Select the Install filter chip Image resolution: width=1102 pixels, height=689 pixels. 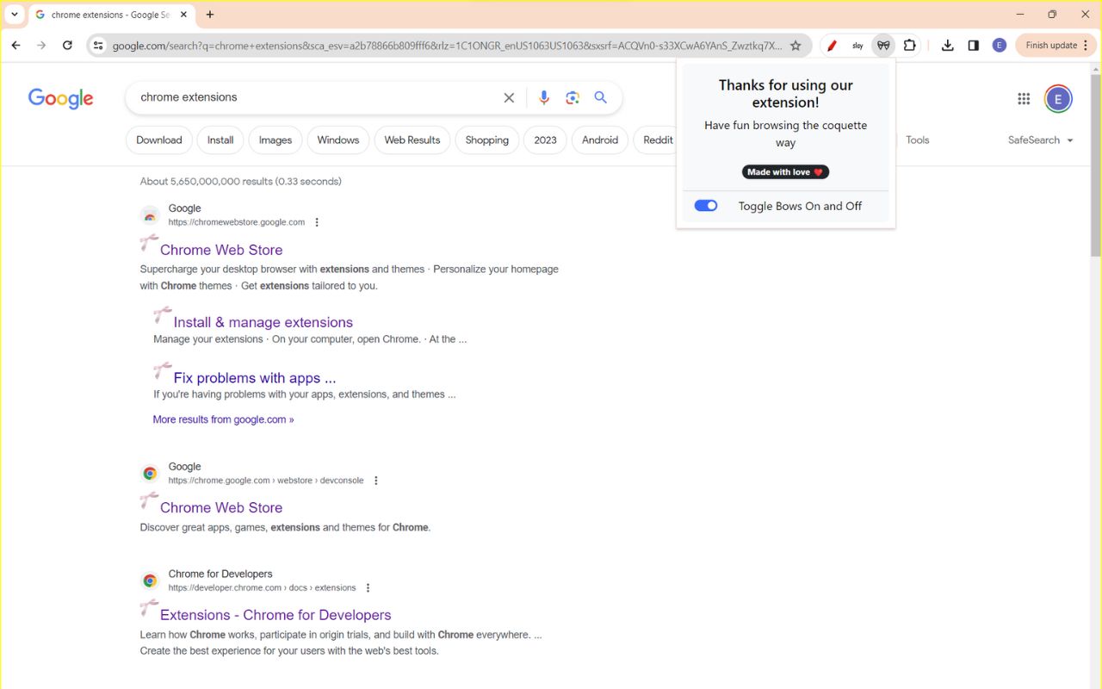click(x=220, y=140)
